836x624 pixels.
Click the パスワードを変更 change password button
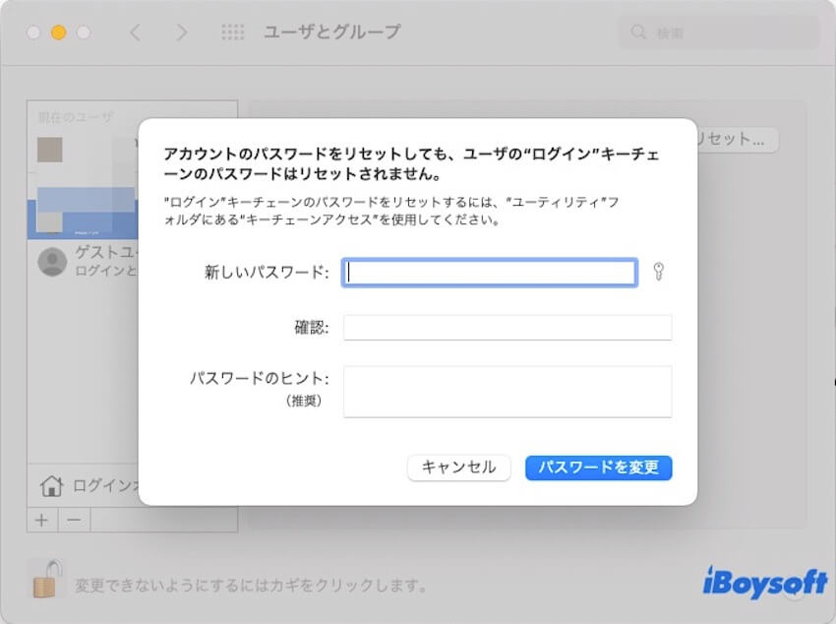598,468
